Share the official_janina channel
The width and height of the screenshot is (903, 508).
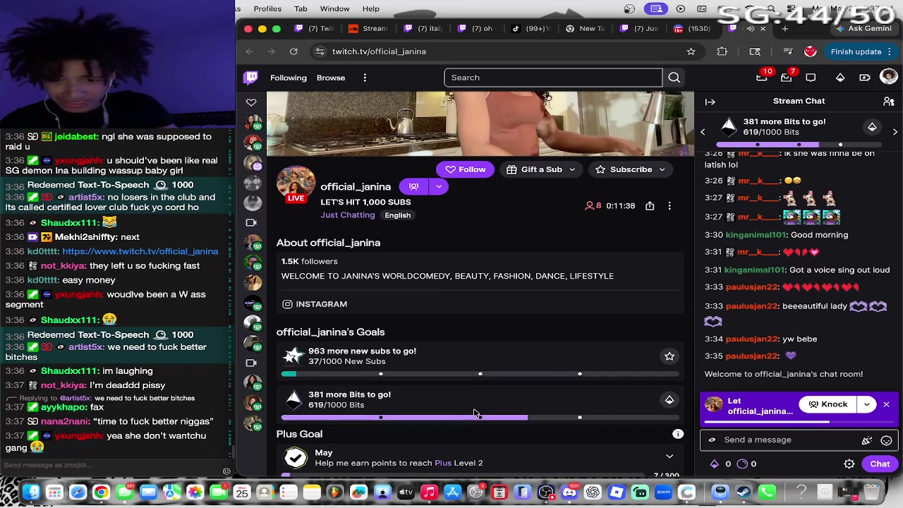tap(650, 206)
